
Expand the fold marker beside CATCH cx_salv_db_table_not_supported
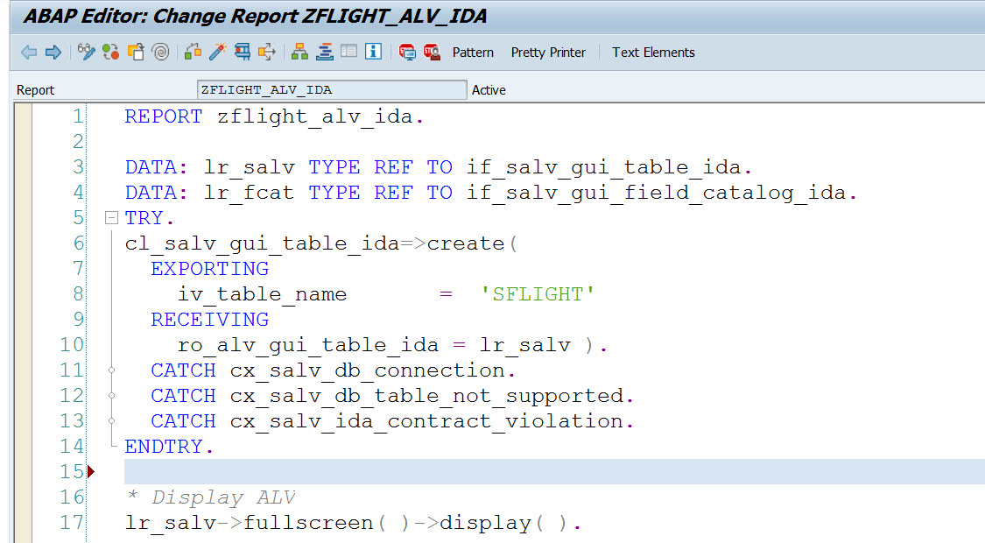coord(110,395)
